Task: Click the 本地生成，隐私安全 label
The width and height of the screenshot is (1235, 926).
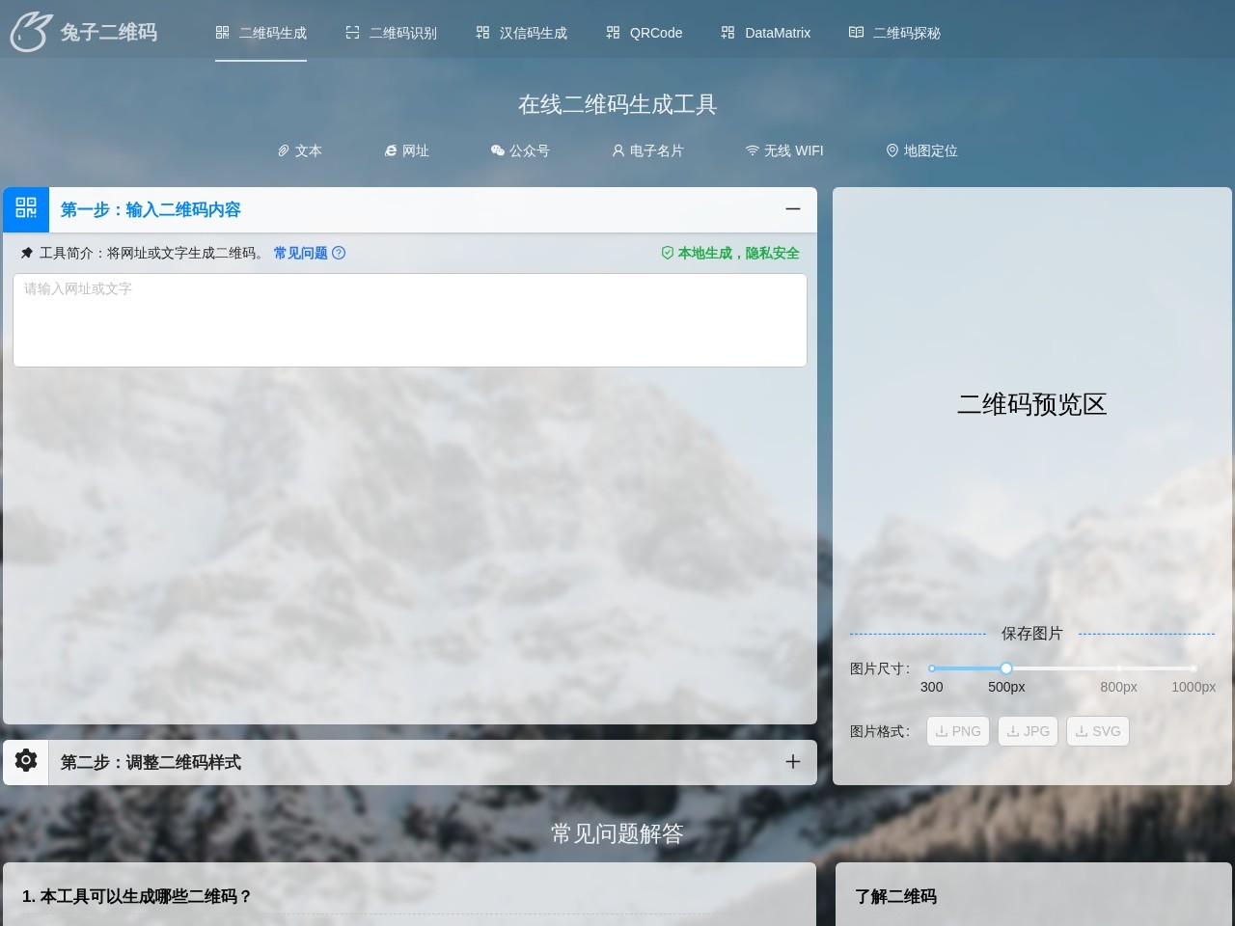Action: click(738, 253)
